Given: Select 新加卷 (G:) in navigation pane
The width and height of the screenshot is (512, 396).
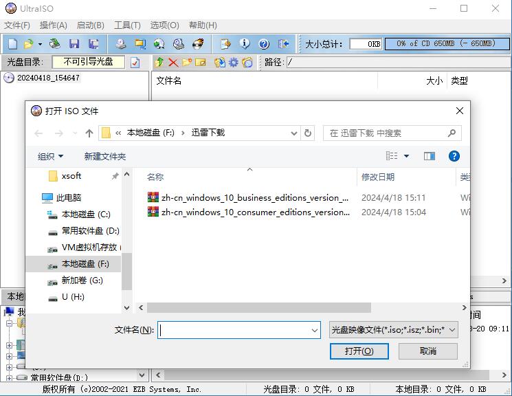Looking at the screenshot, I should pyautogui.click(x=82, y=280).
